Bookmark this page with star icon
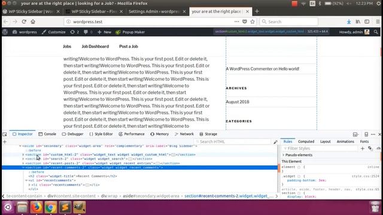The image size is (383, 215). pyautogui.click(x=253, y=21)
